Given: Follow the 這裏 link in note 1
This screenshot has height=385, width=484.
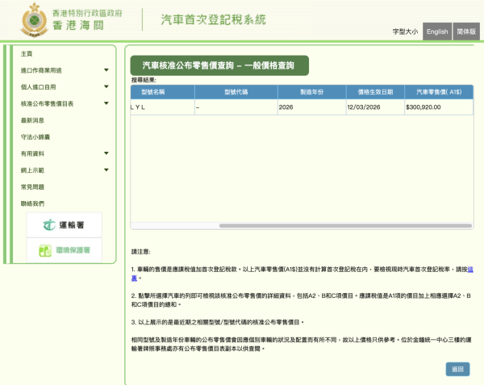Looking at the screenshot, I should point(470,270).
